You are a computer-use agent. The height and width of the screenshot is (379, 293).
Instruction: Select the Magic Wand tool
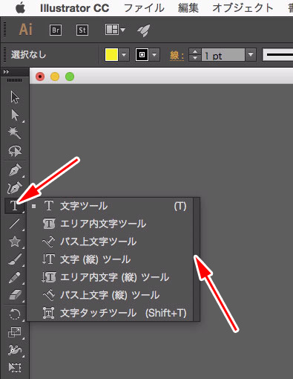tap(15, 133)
